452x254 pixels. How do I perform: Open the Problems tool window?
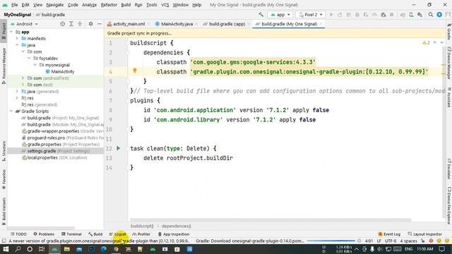[x=44, y=234]
